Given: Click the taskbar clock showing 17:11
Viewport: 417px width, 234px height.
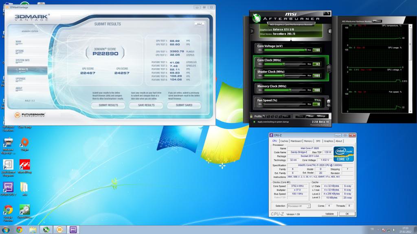Looking at the screenshot, I should [x=405, y=228].
